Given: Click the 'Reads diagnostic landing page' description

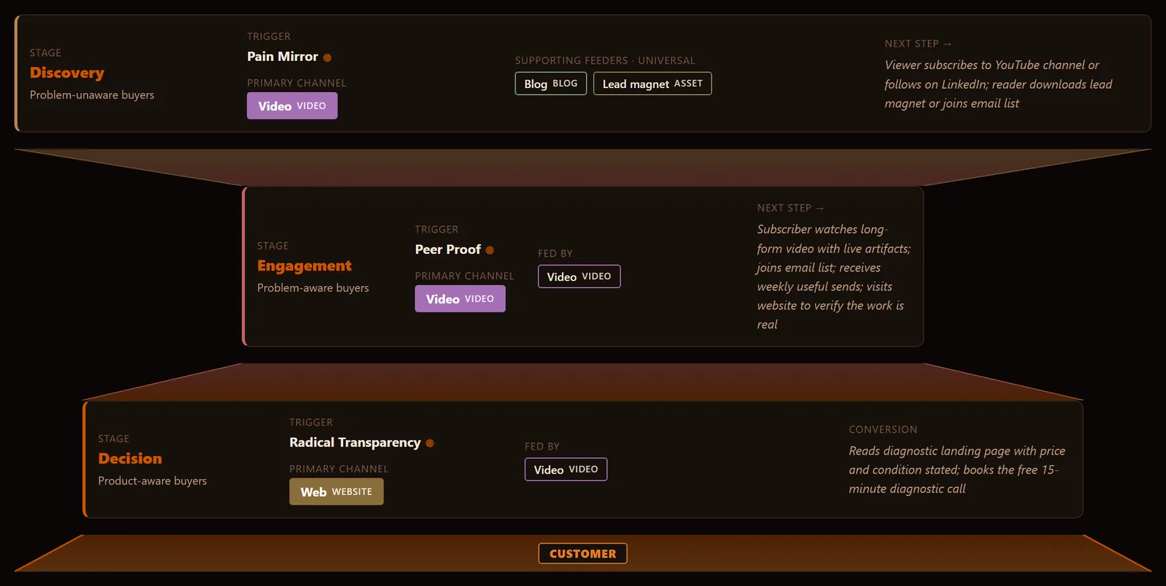Looking at the screenshot, I should pyautogui.click(x=957, y=469).
